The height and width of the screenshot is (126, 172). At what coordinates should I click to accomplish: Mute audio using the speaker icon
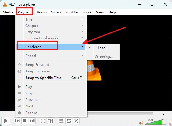[141, 123]
